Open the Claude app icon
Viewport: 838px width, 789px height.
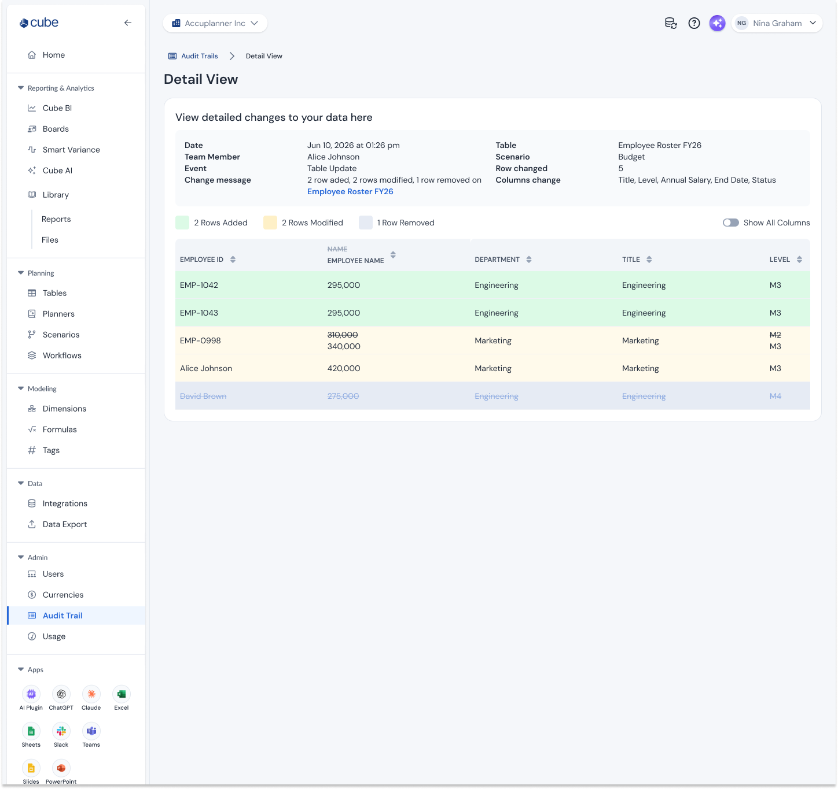(91, 694)
